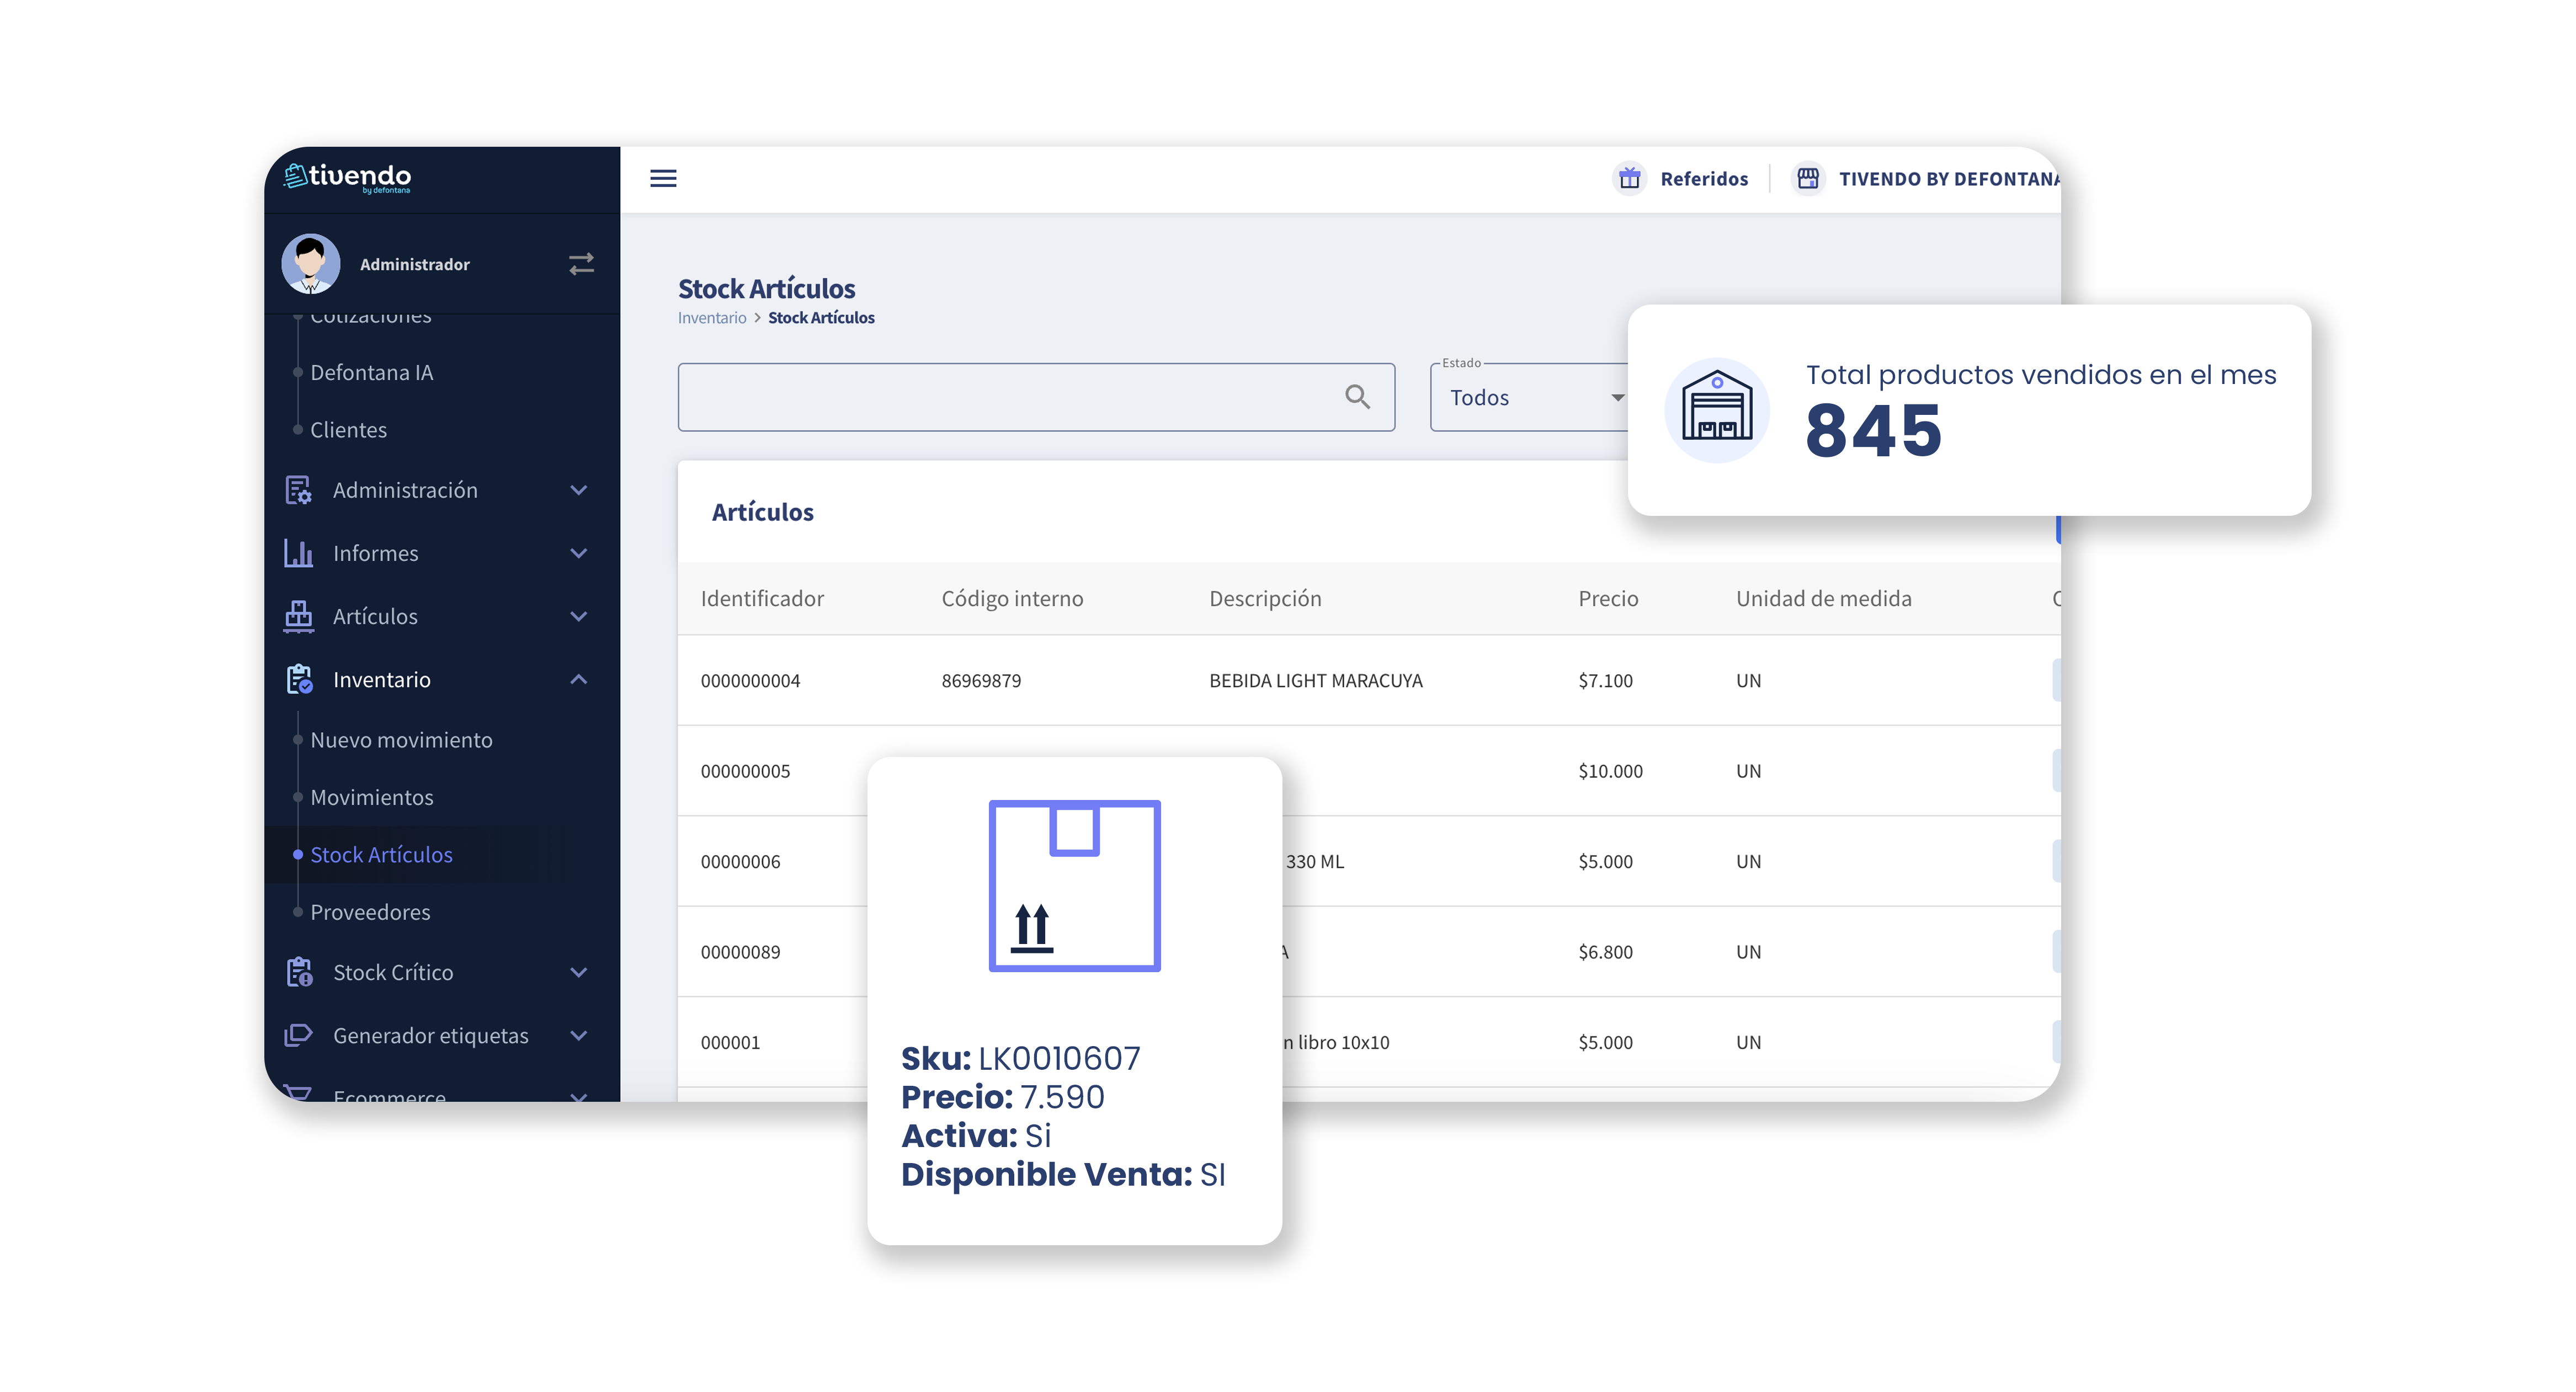2576x1392 pixels.
Task: Click the search magnifier icon
Action: click(x=1357, y=397)
